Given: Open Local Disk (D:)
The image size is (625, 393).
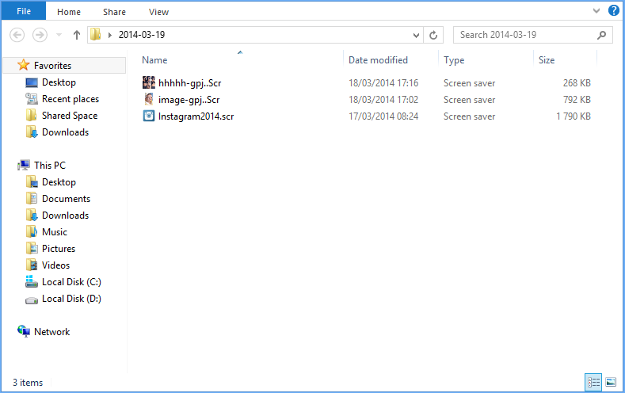Looking at the screenshot, I should (71, 299).
